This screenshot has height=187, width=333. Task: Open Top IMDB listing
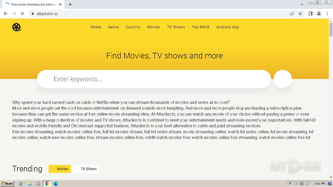click(x=201, y=27)
